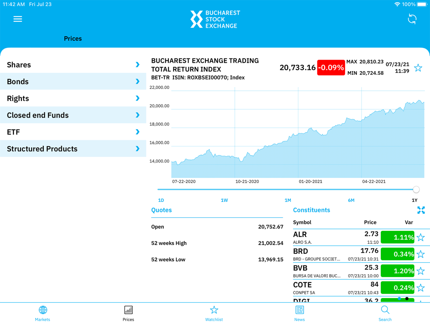Toggle the favorite star next to BVB
The height and width of the screenshot is (323, 430).
pos(421,271)
